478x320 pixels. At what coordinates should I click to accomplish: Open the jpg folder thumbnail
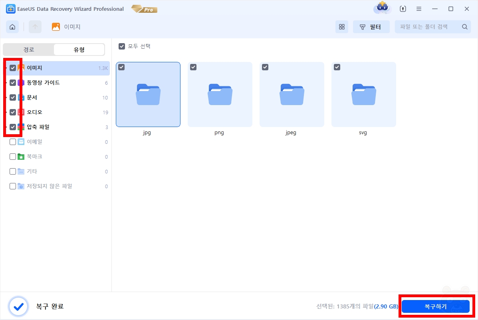point(148,94)
